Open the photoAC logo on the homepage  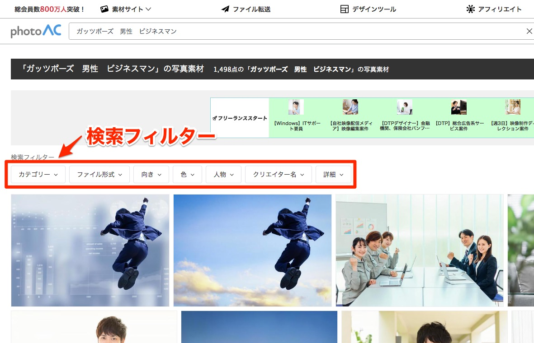click(x=36, y=31)
